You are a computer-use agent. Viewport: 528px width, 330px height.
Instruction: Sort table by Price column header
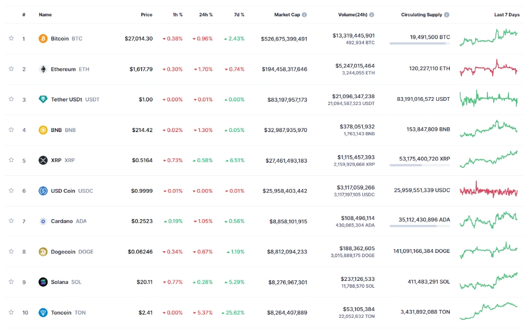(x=146, y=15)
